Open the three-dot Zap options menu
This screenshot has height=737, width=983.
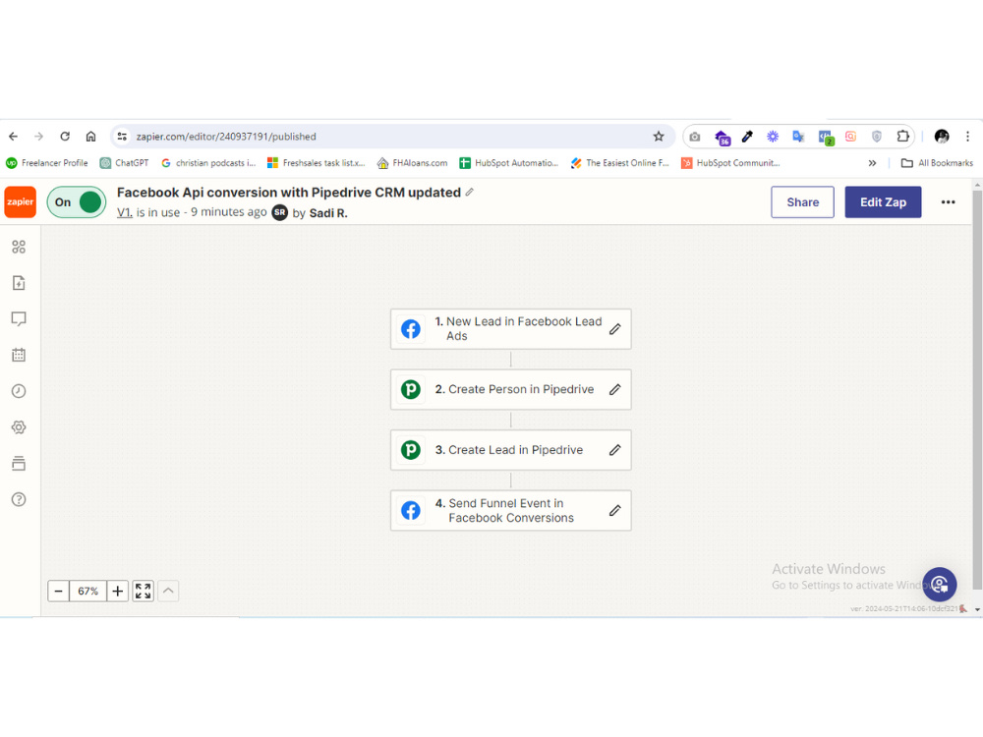pos(948,201)
